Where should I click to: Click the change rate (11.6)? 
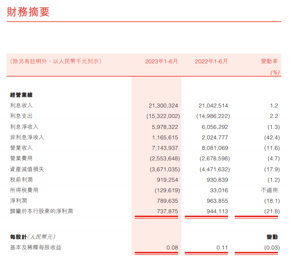coord(272,148)
